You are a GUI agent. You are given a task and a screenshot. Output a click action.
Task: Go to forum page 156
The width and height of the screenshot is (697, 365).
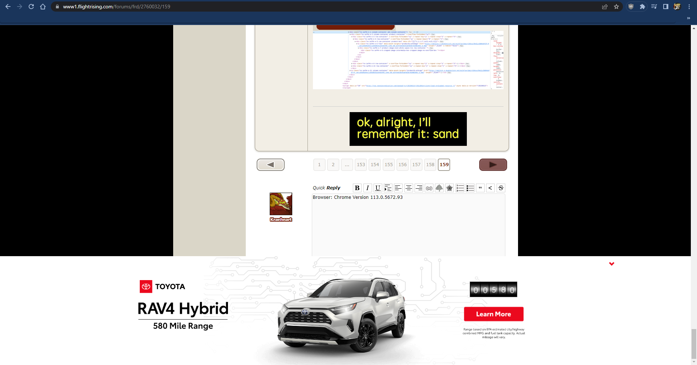(403, 165)
